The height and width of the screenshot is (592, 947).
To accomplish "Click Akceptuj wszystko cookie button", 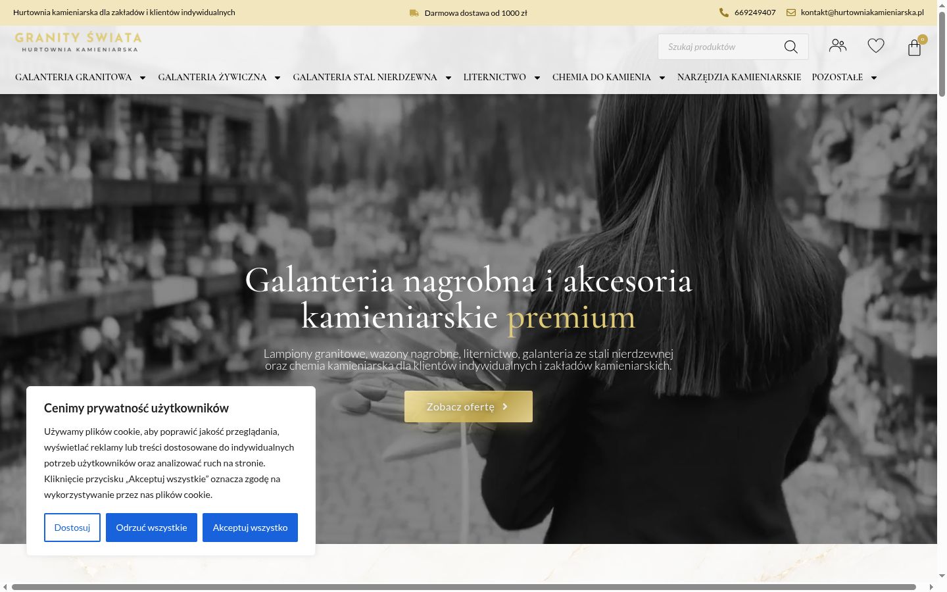I will pos(250,528).
